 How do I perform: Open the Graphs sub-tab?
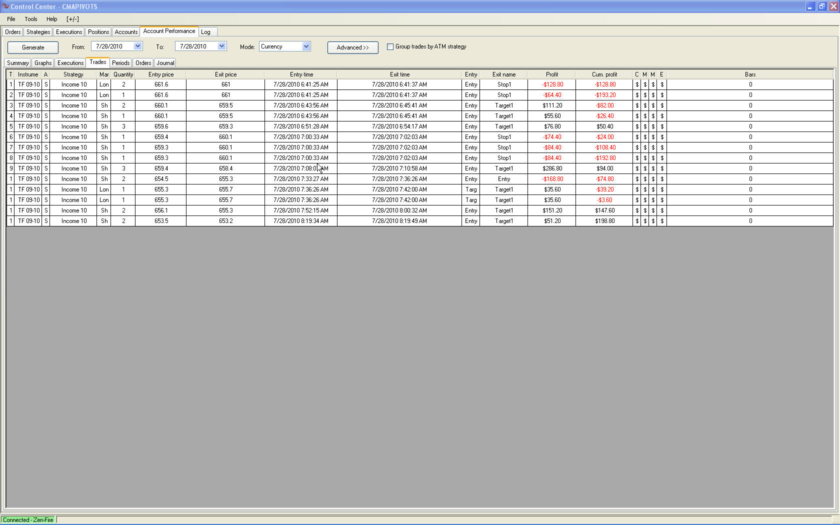tap(43, 63)
